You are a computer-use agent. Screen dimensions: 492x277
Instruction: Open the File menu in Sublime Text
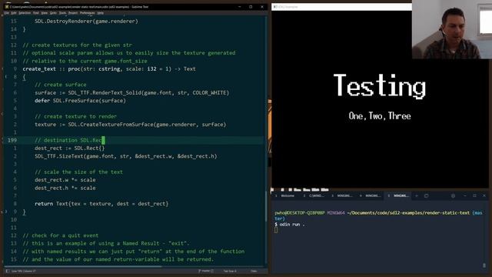6,13
